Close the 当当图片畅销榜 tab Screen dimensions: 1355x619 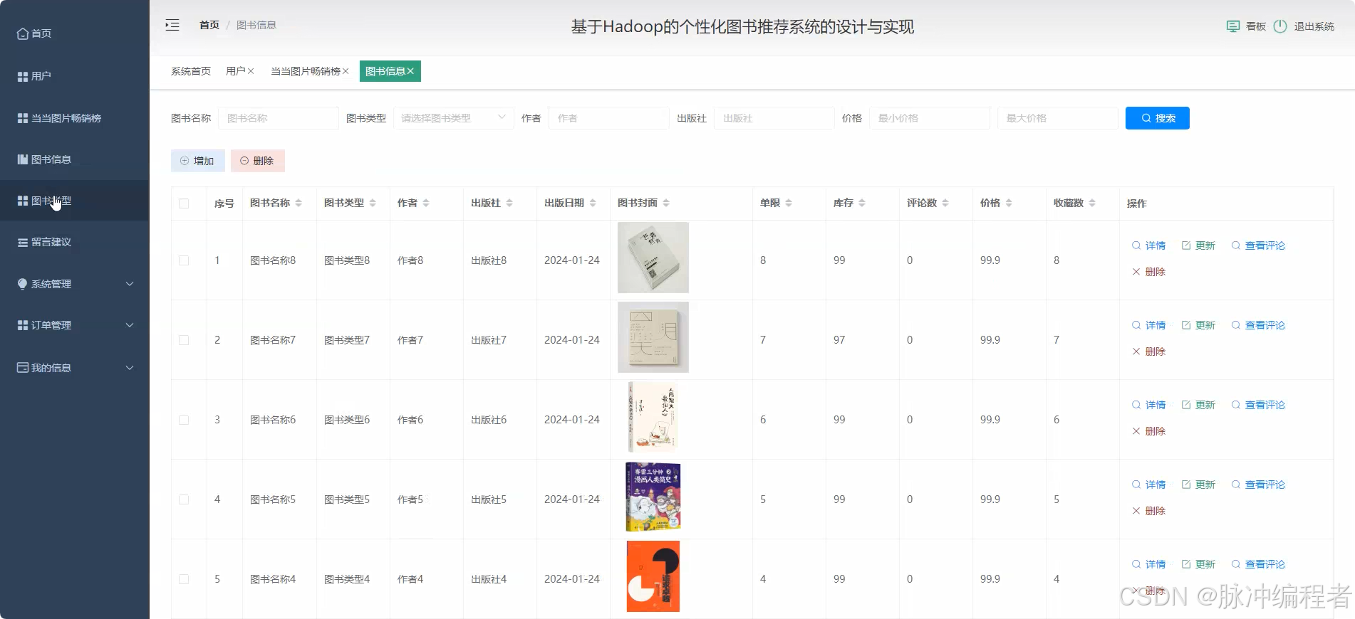click(346, 71)
